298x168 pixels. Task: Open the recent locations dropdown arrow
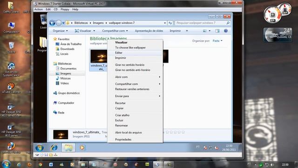pos(63,23)
